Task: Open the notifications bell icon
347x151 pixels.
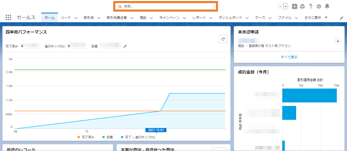Action: click(327, 6)
